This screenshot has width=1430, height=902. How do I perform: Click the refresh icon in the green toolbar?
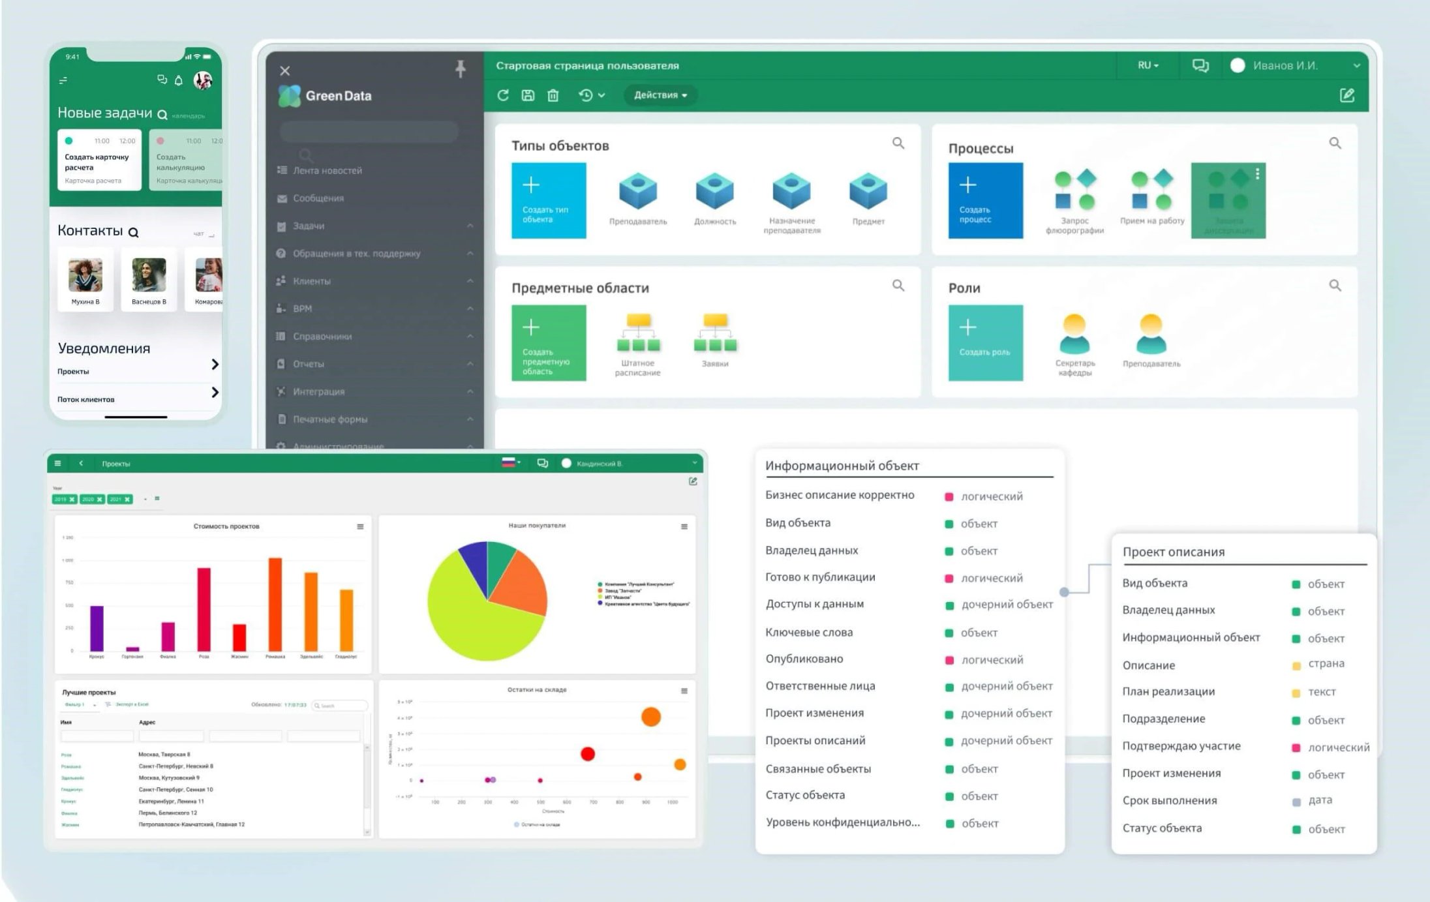(503, 95)
